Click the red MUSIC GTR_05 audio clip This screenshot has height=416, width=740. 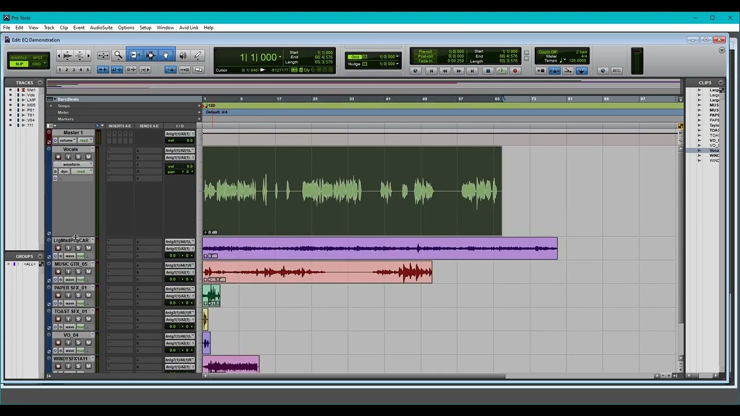[x=317, y=272]
